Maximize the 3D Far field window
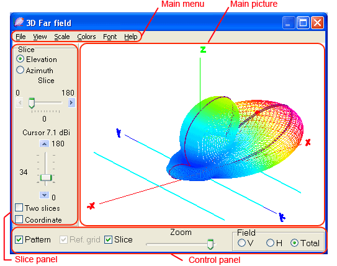Image resolution: width=337 pixels, height=266 pixels. click(303, 22)
